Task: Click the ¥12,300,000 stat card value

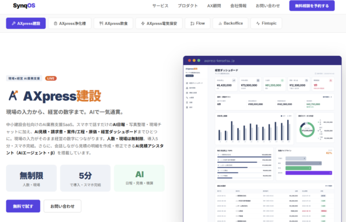Action: tap(298, 85)
